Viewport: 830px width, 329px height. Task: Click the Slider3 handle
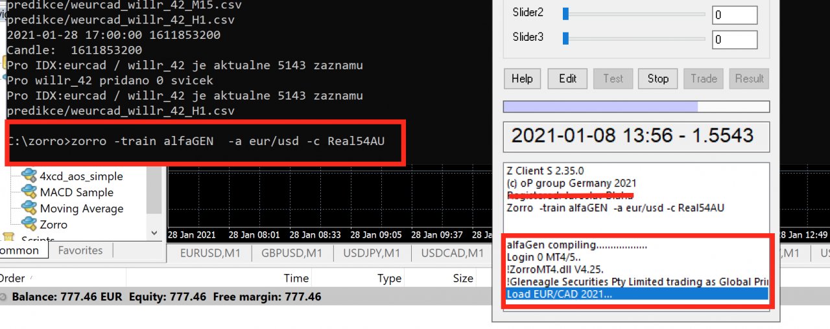565,38
